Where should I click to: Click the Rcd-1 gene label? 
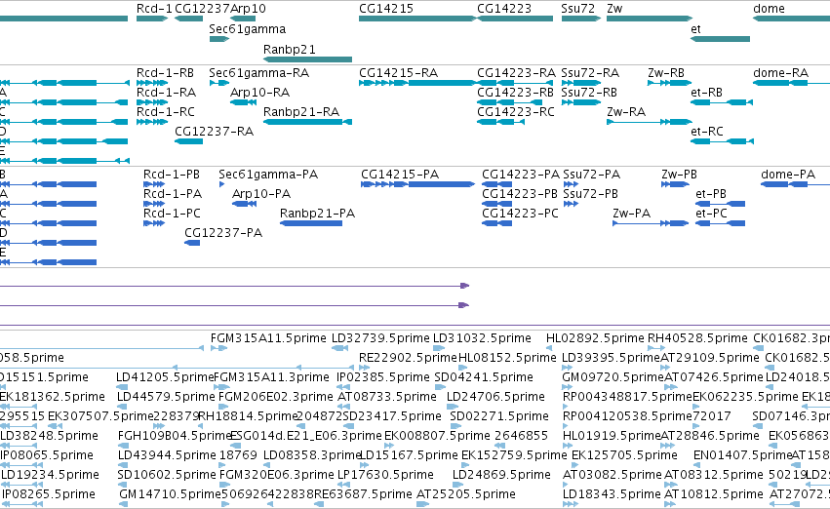tap(154, 9)
